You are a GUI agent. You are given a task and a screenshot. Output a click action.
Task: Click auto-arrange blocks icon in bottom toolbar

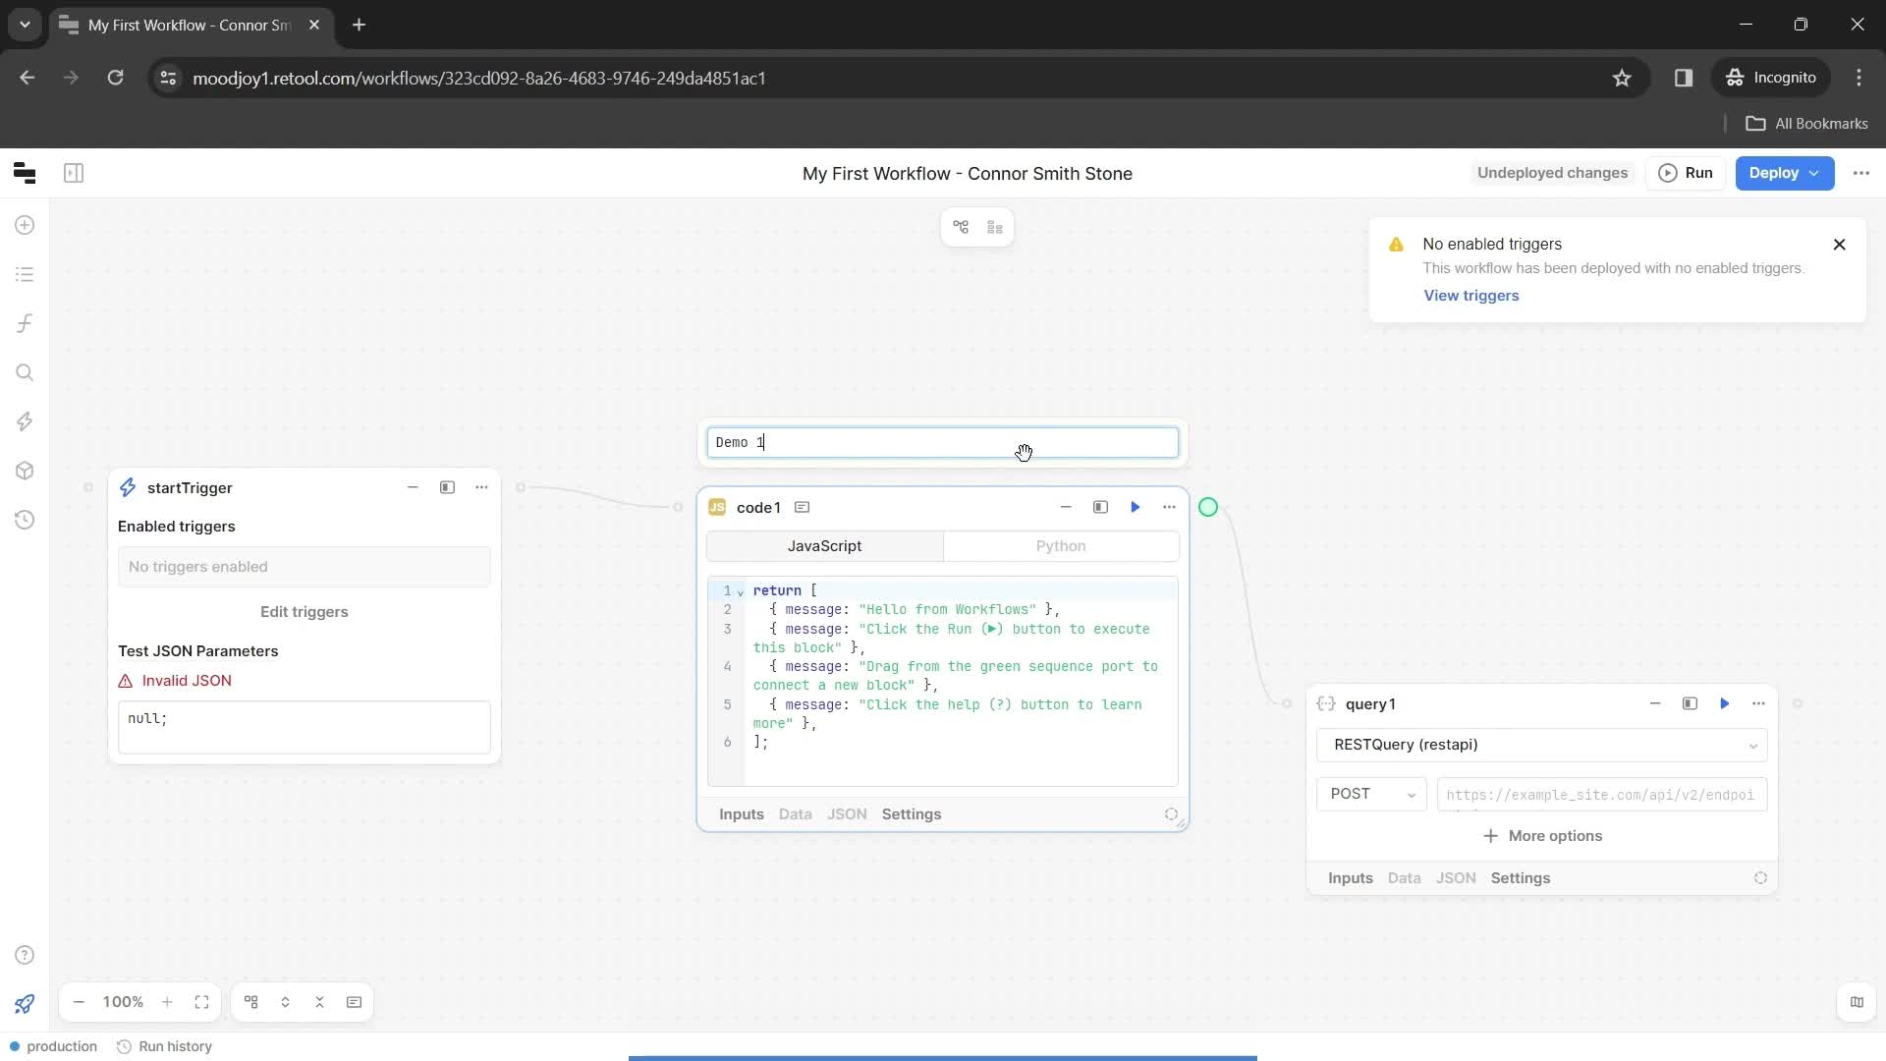[x=251, y=1002]
